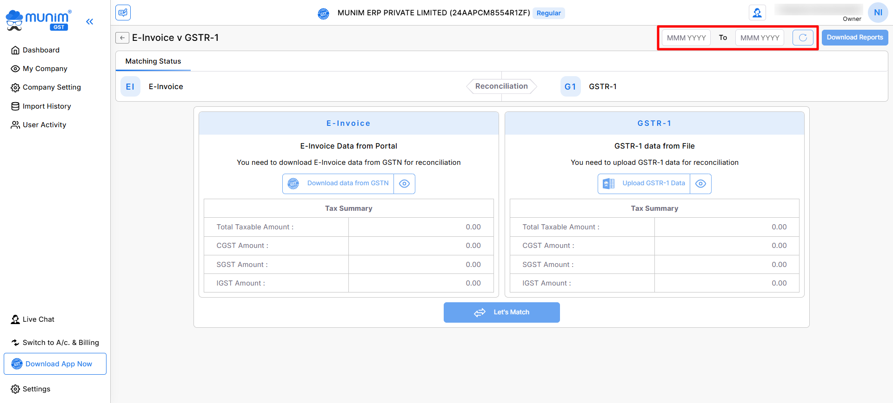Go back using arrow beside E-Invoice v GSTR-1

click(x=122, y=38)
